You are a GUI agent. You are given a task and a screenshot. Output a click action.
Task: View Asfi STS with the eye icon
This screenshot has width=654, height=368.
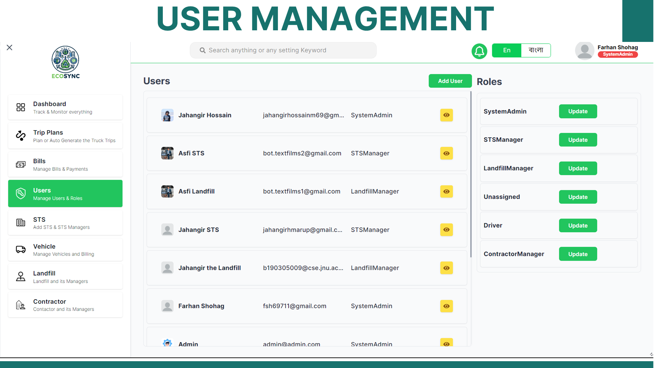pos(446,153)
